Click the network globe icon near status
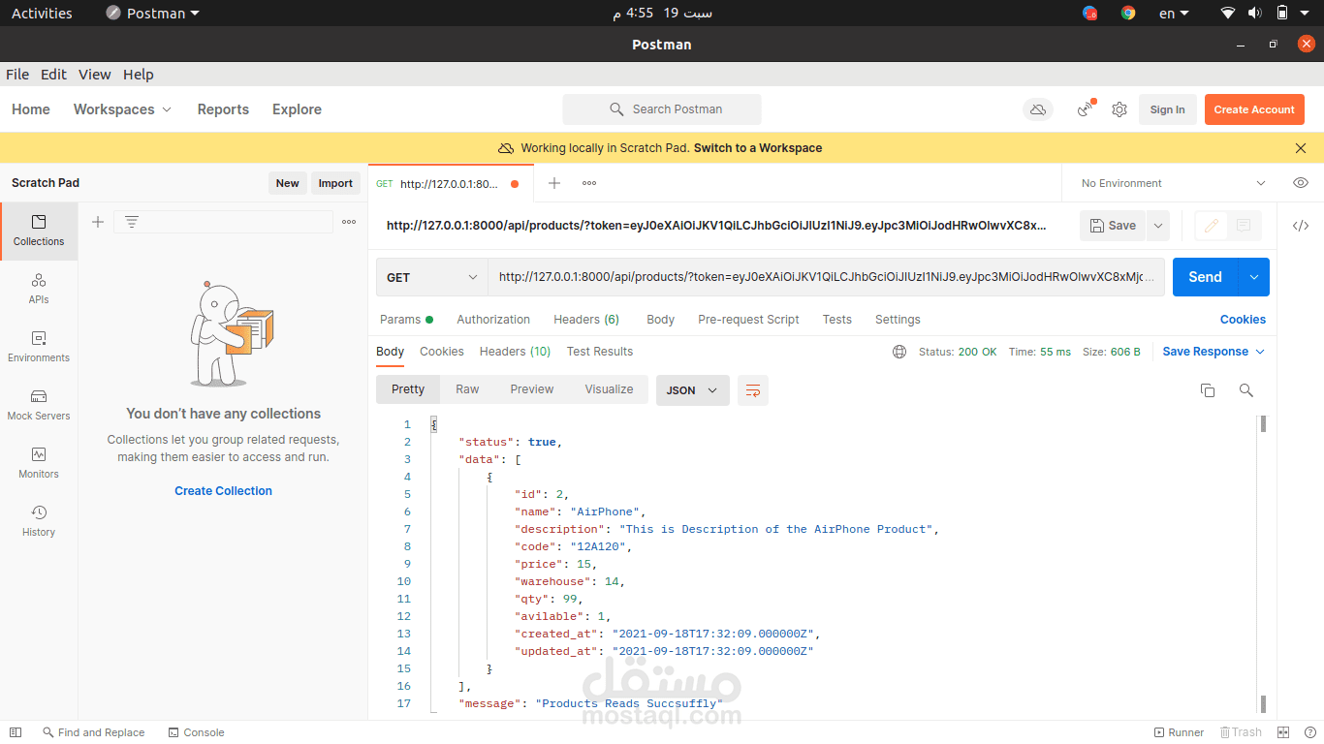The height and width of the screenshot is (744, 1324). click(x=899, y=352)
